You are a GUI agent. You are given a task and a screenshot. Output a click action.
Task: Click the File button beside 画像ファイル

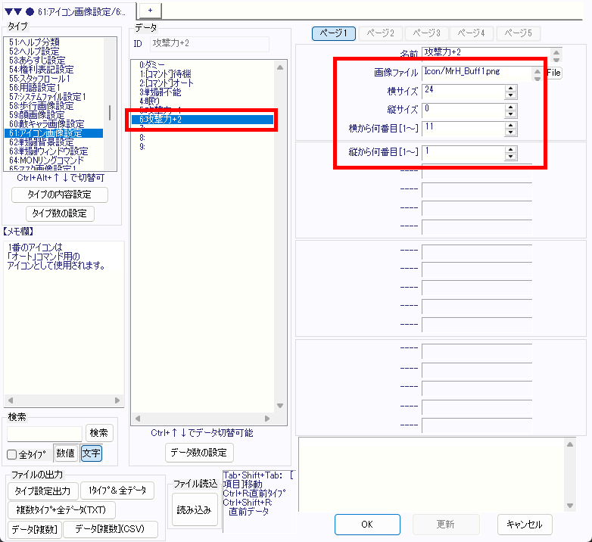point(553,73)
